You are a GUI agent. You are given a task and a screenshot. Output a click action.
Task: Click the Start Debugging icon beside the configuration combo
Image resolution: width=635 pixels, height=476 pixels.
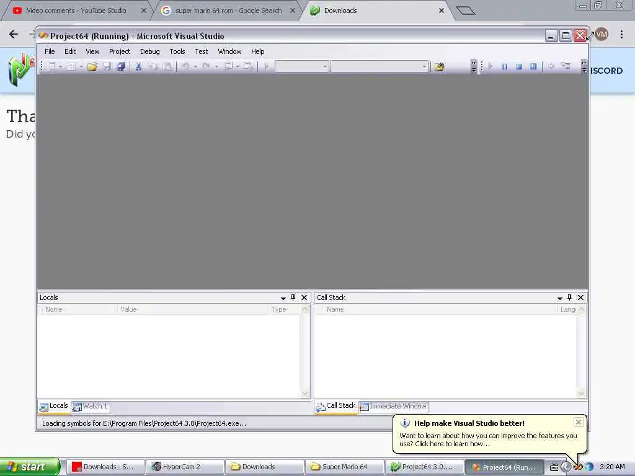266,66
